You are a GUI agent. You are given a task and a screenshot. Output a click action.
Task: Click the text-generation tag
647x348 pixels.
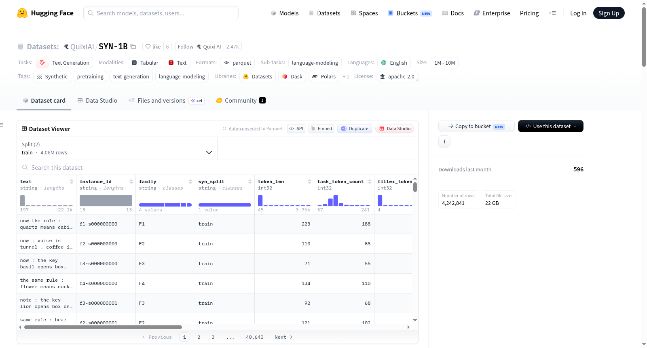[131, 76]
